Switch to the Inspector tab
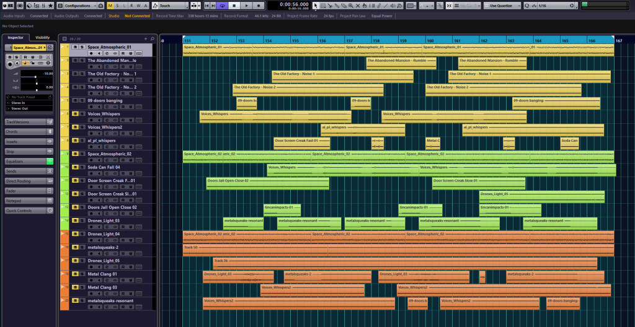 (17, 37)
